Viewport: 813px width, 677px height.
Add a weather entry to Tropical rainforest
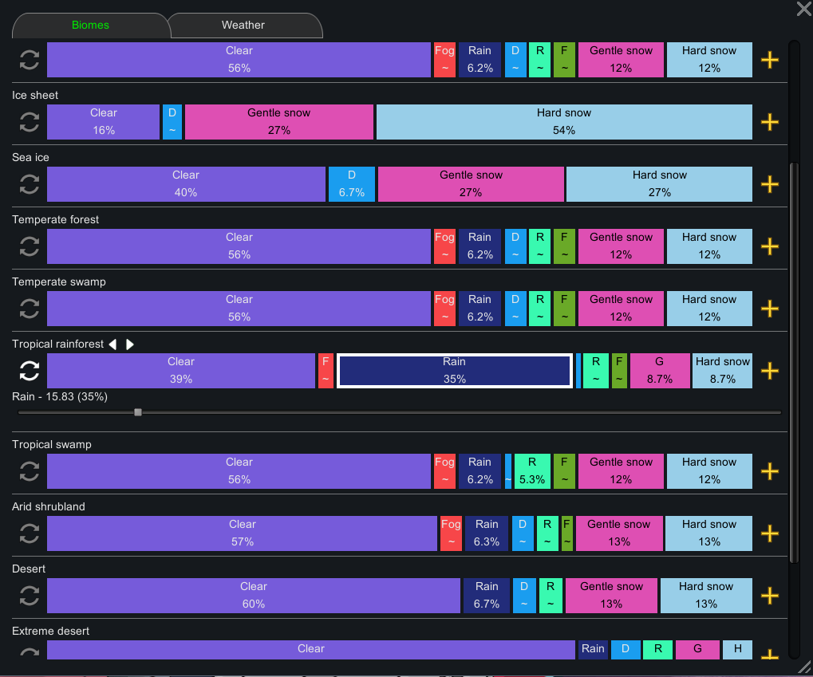coord(770,371)
